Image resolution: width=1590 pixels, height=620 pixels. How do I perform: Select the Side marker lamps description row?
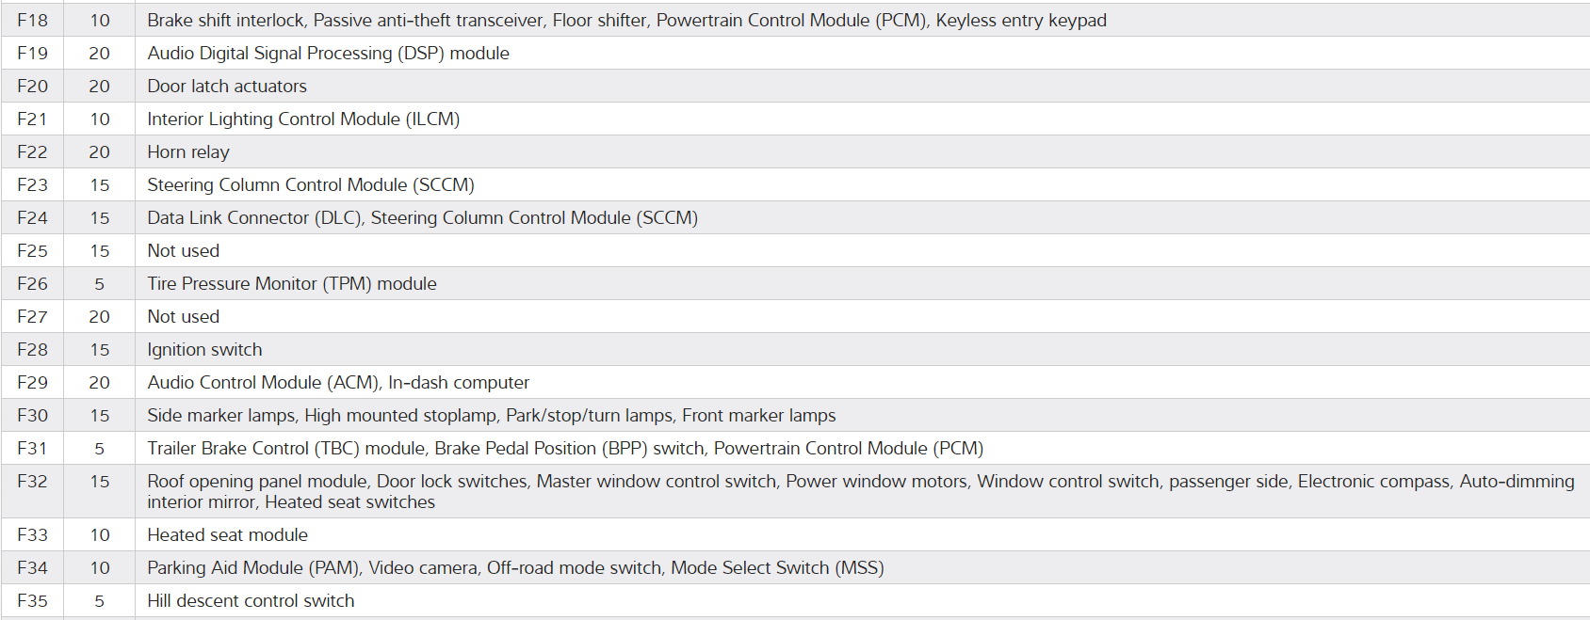point(491,416)
